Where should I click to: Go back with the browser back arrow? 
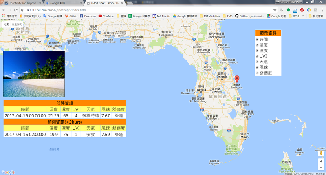click(x=4, y=9)
